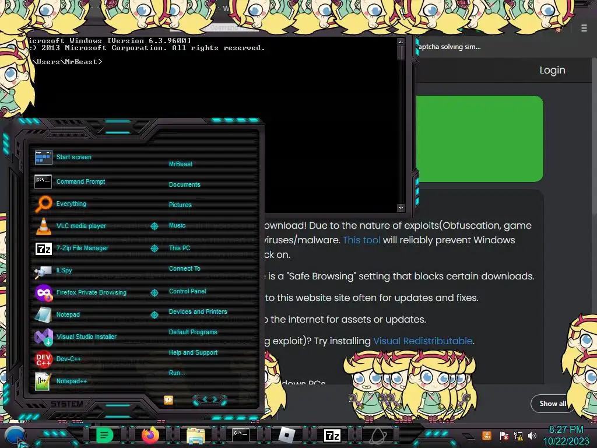
Task: Open This PC from start menu
Action: click(x=180, y=248)
